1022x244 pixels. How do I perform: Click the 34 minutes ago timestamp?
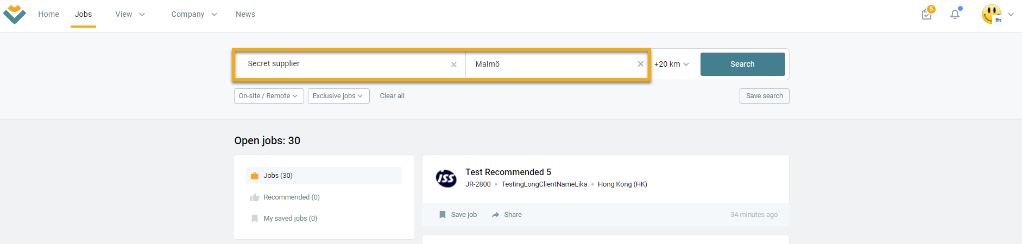click(754, 215)
